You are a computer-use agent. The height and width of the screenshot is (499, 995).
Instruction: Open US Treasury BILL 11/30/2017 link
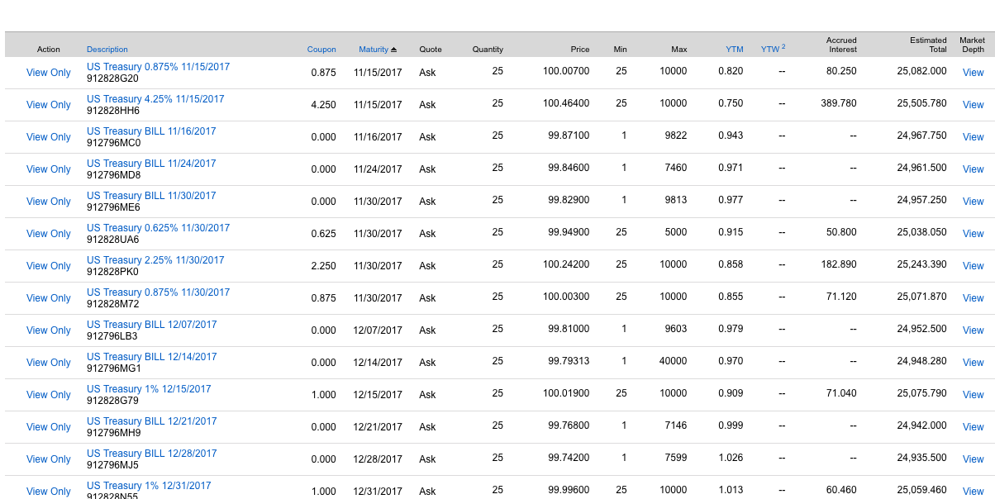(x=151, y=196)
